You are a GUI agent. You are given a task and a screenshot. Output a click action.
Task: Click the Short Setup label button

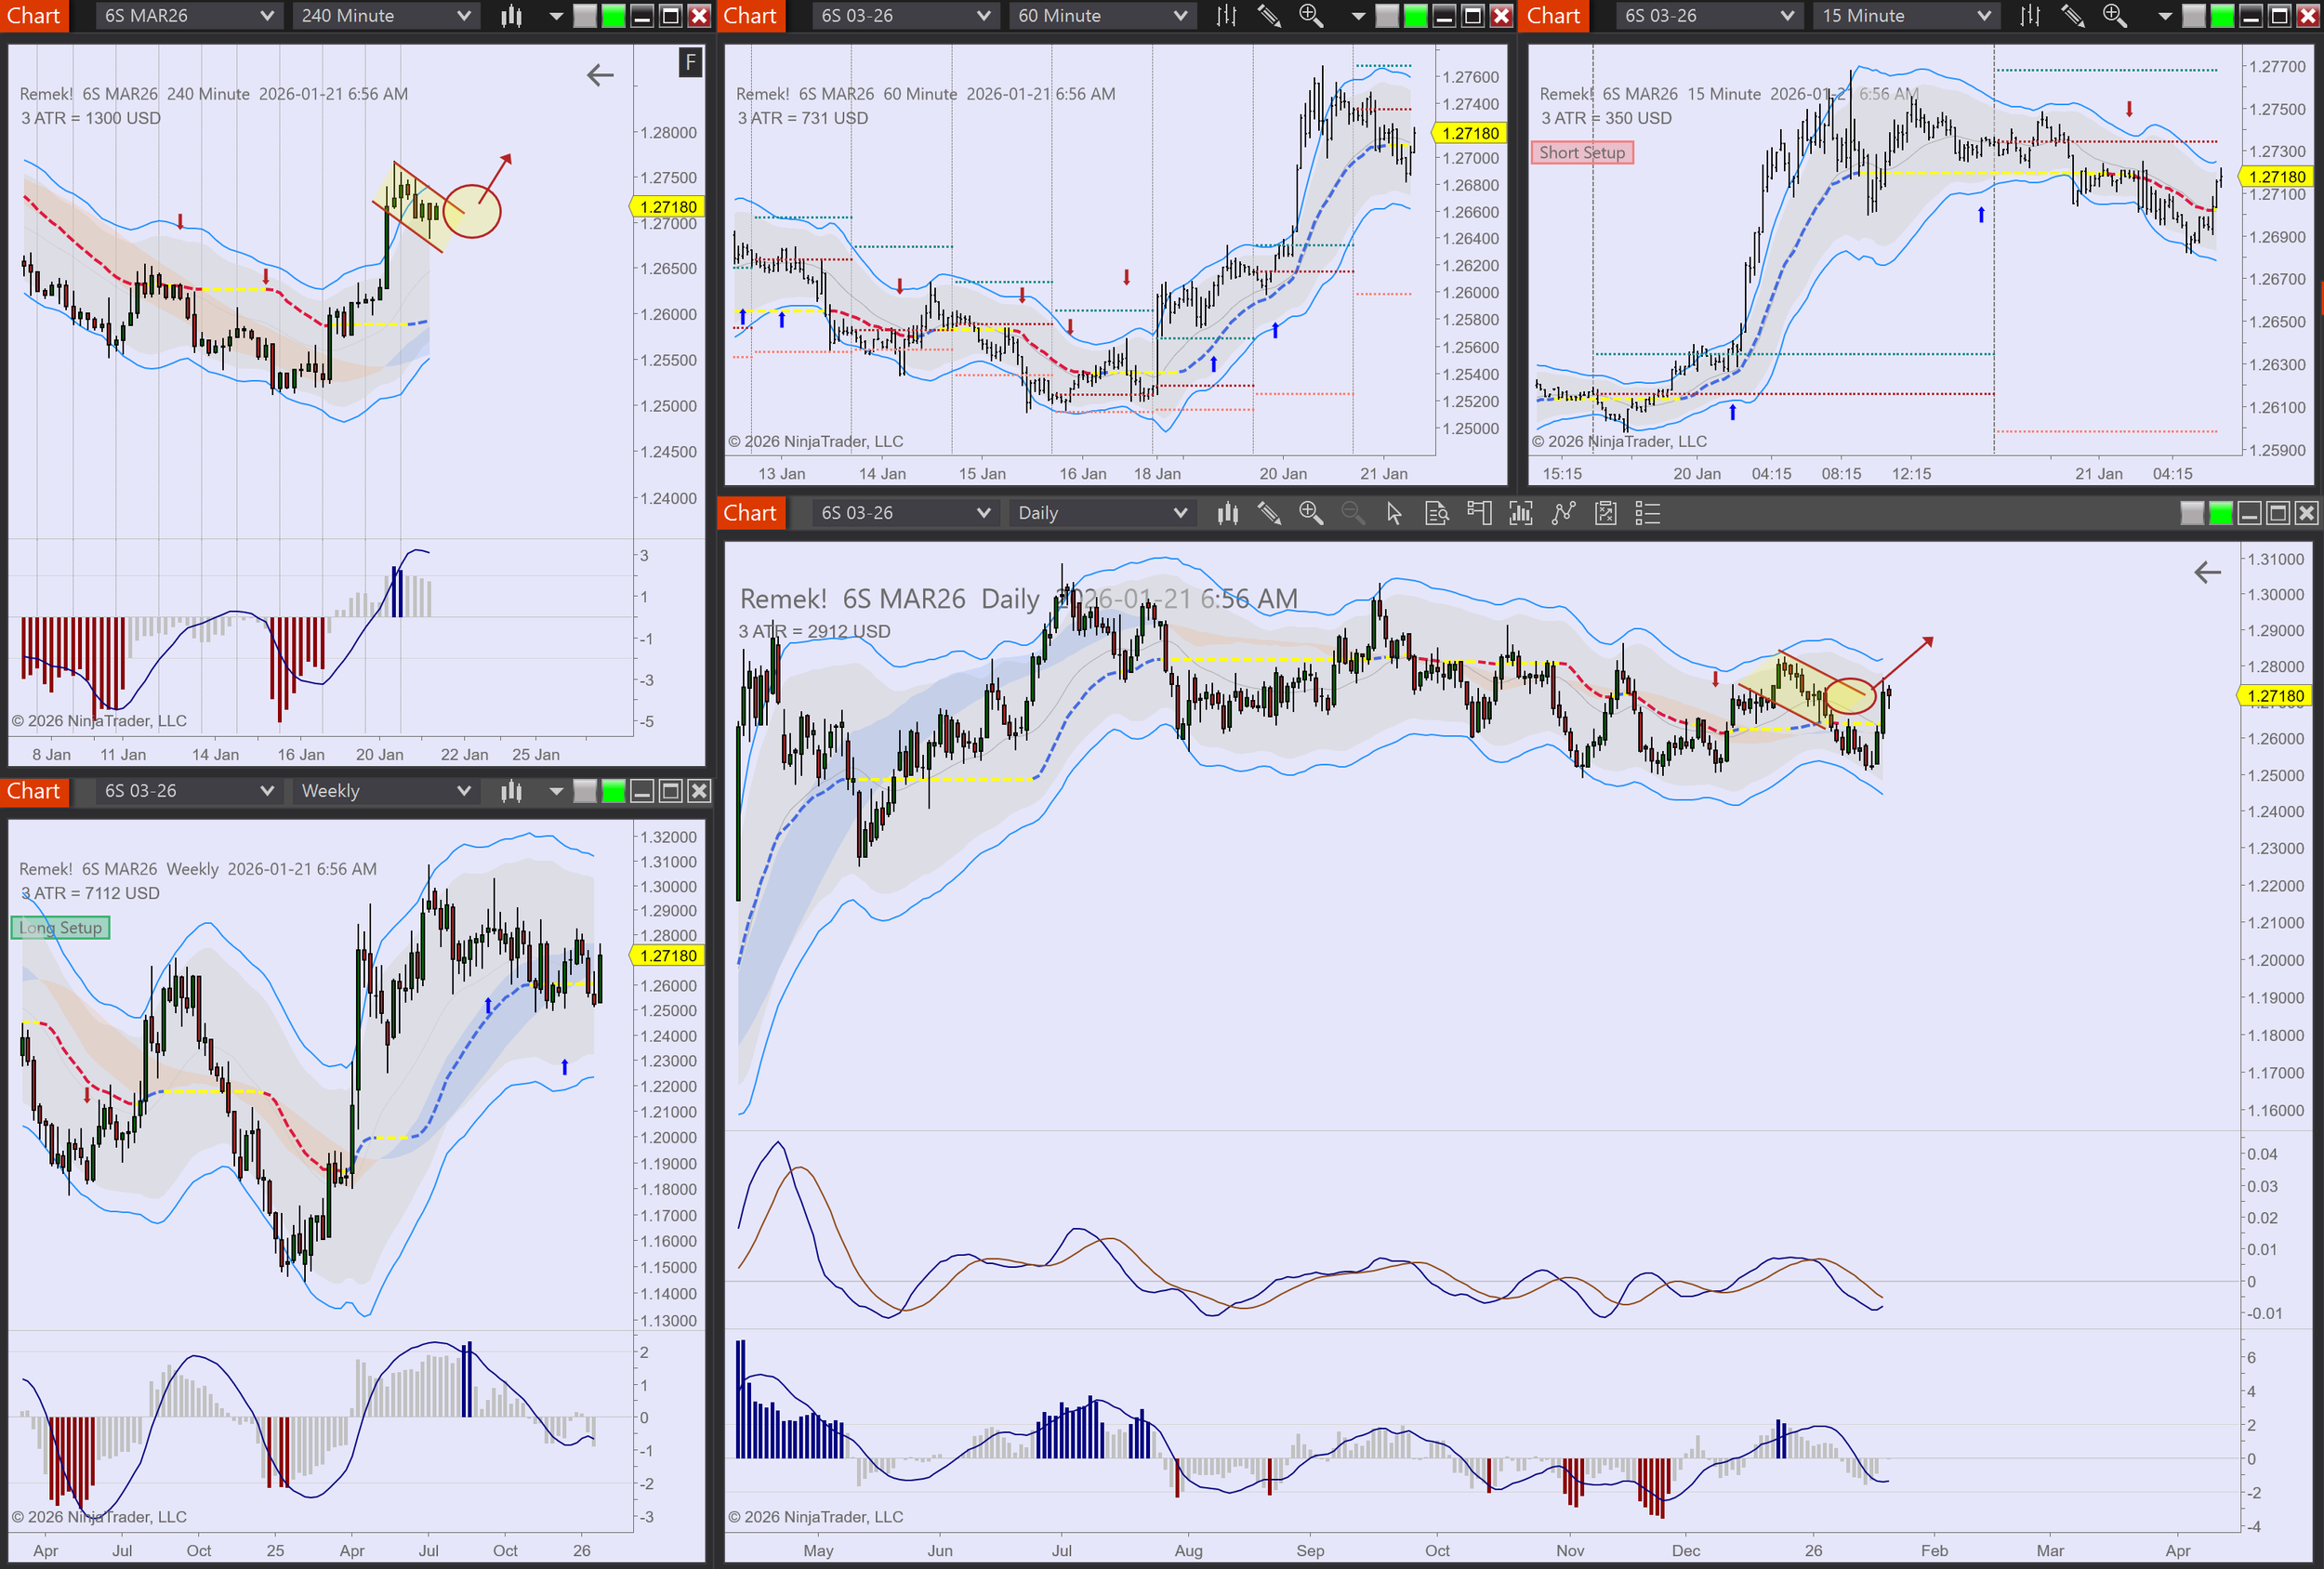click(x=1581, y=152)
